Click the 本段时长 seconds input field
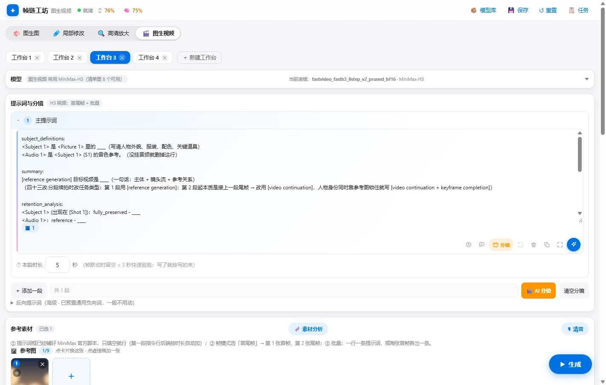 pyautogui.click(x=57, y=265)
